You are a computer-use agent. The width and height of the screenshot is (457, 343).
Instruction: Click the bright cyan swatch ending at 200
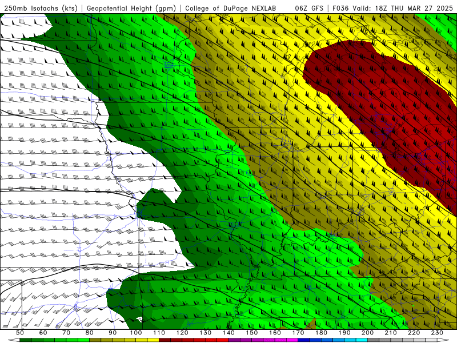[x=362, y=340]
